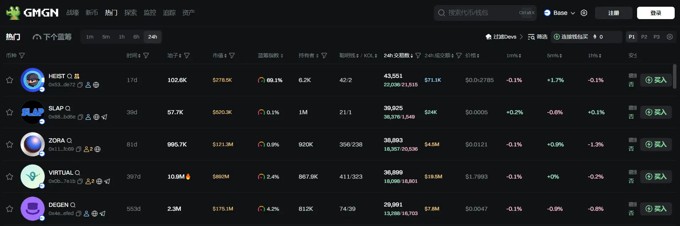Favorite the ZORA token star
Image resolution: width=680 pixels, height=226 pixels.
pyautogui.click(x=10, y=144)
